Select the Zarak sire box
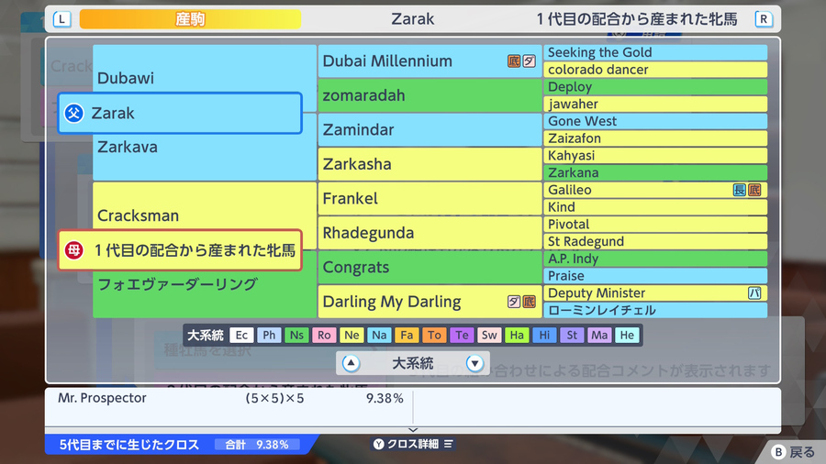Viewport: 826px width, 464px height. (180, 113)
